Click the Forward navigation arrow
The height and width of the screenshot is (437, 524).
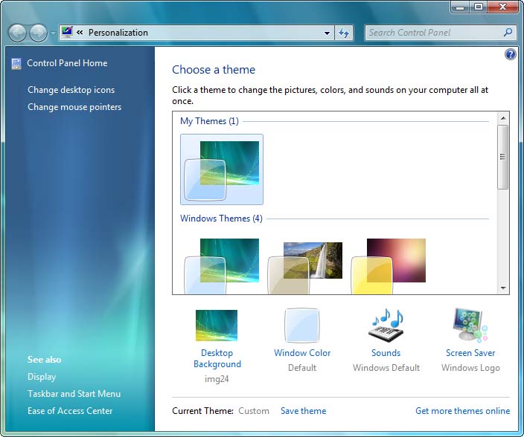point(38,33)
